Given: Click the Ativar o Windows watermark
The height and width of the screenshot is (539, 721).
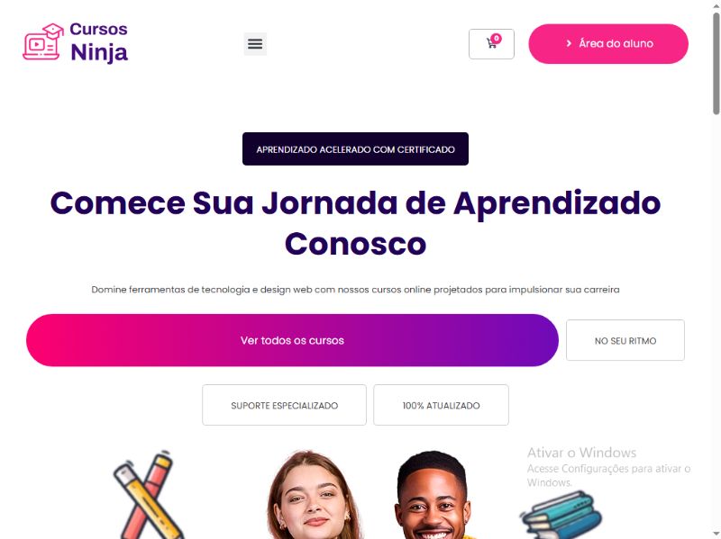Looking at the screenshot, I should pyautogui.click(x=608, y=467).
